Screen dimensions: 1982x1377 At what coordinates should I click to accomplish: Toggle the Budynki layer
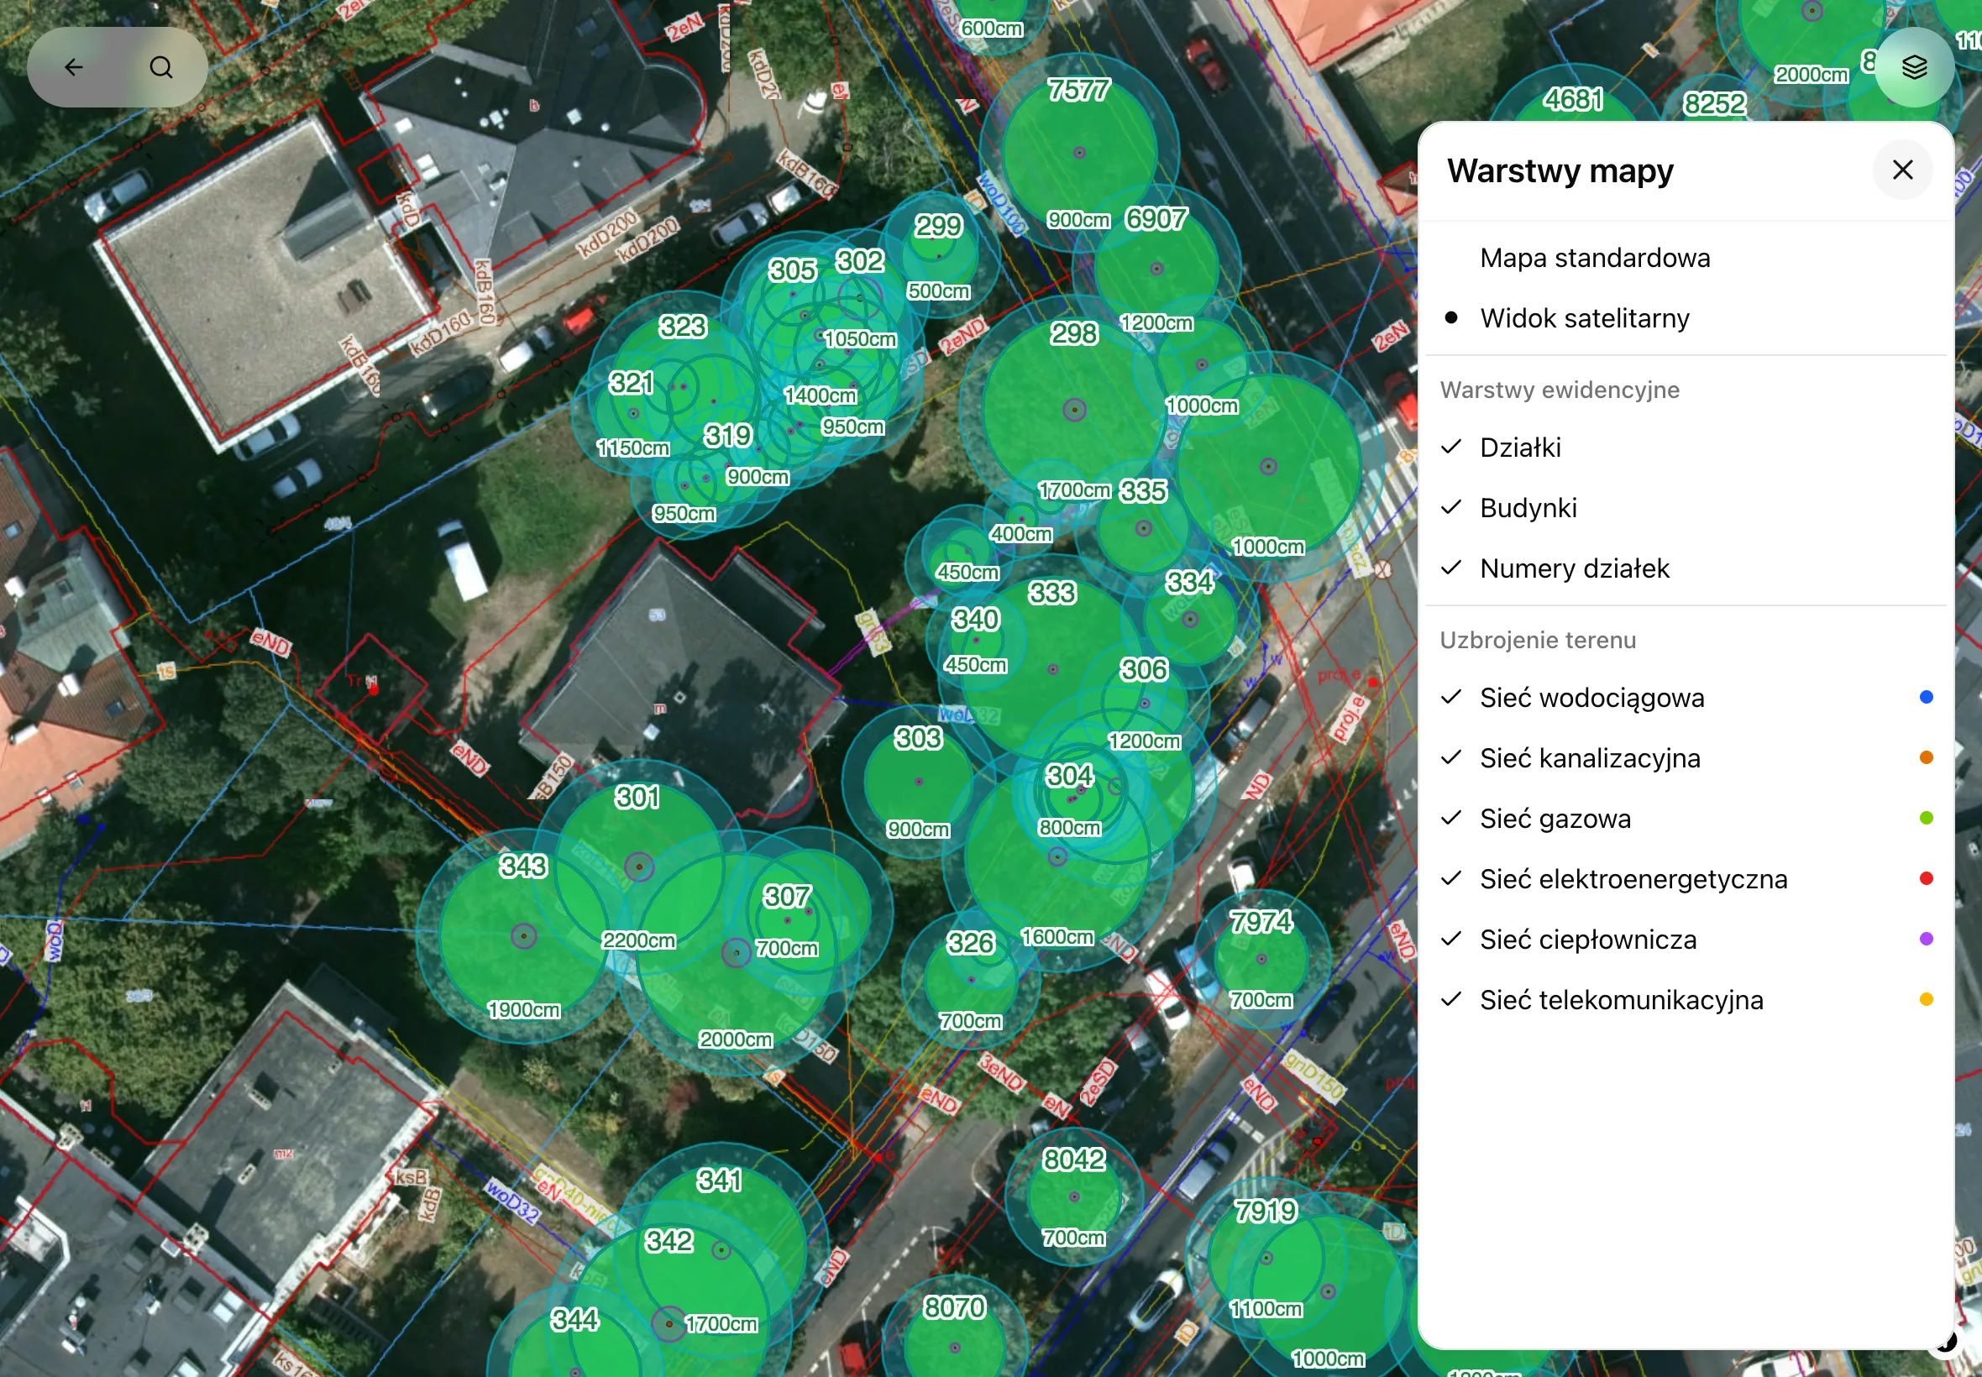1686,508
